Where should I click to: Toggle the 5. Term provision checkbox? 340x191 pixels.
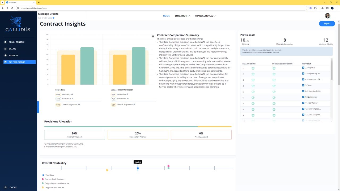(x=303, y=85)
